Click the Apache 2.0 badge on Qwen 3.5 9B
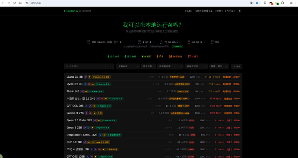This screenshot has width=298, height=158. point(103,84)
